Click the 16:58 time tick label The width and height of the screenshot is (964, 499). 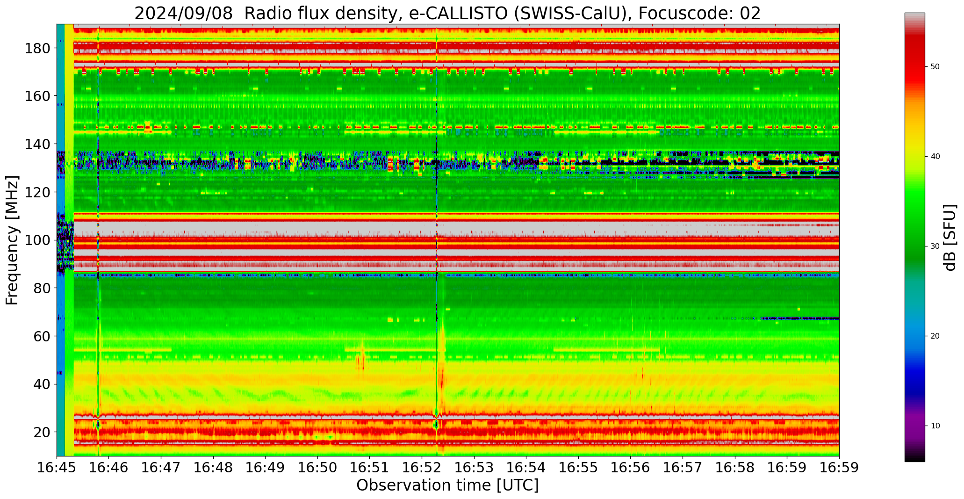tap(735, 468)
